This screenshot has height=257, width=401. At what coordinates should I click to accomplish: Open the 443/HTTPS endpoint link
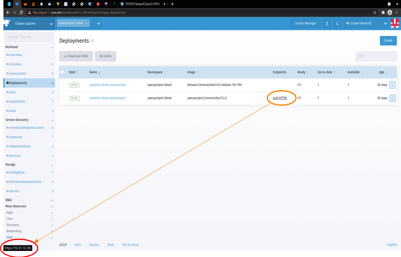281,98
